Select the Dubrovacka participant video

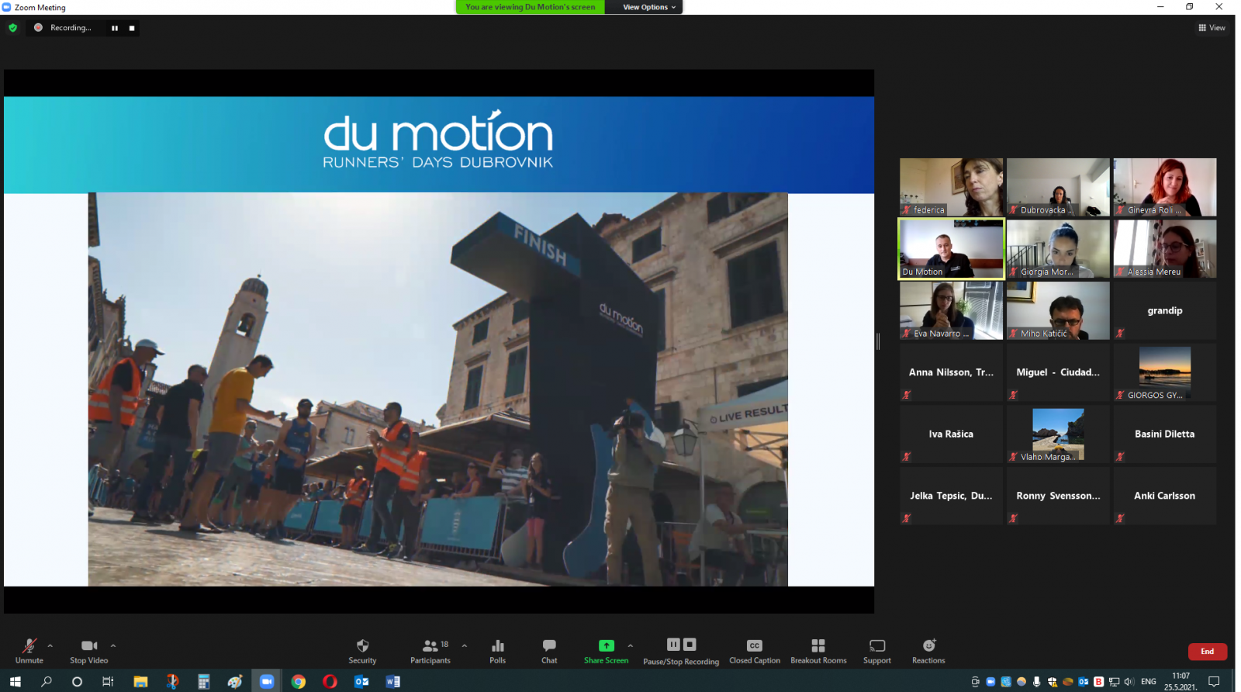coord(1058,187)
